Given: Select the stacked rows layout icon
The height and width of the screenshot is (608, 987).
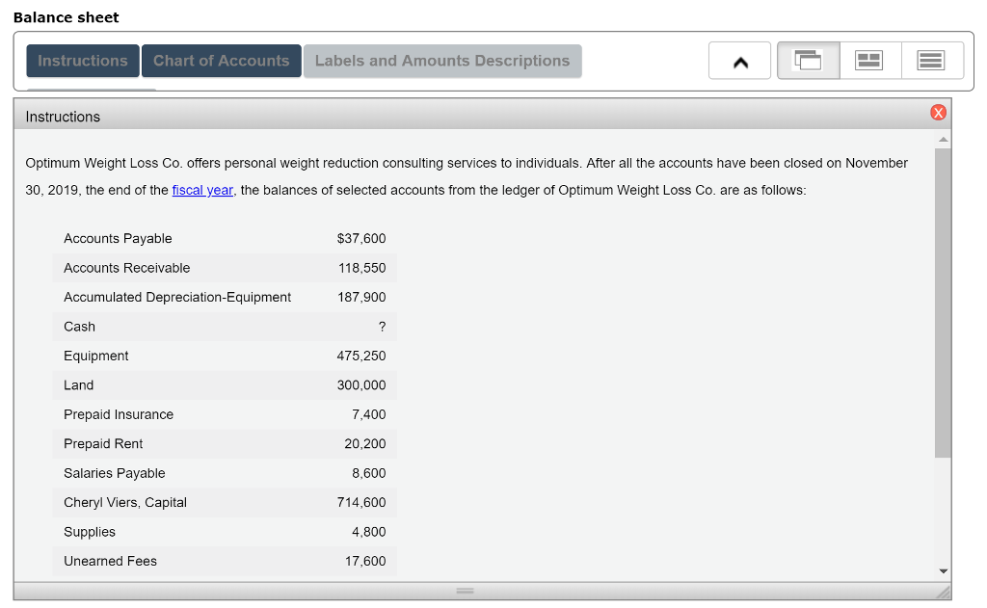Looking at the screenshot, I should click(x=931, y=61).
